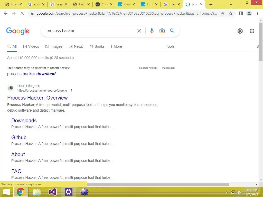Stop loading the page
Screen dimensions: 263x197
pos(22,13)
